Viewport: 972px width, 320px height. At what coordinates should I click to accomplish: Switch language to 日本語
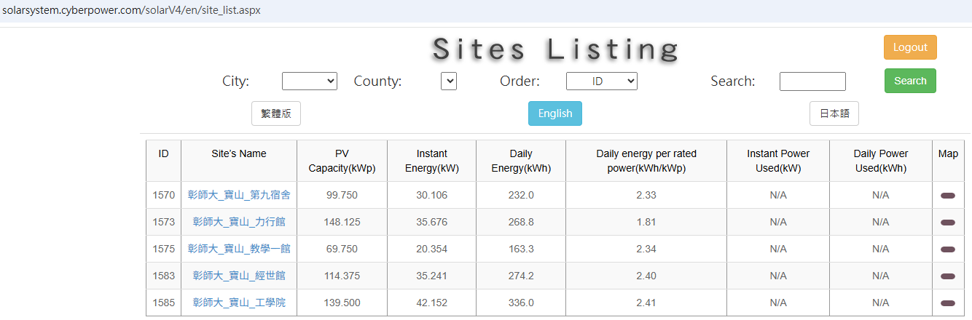click(834, 113)
